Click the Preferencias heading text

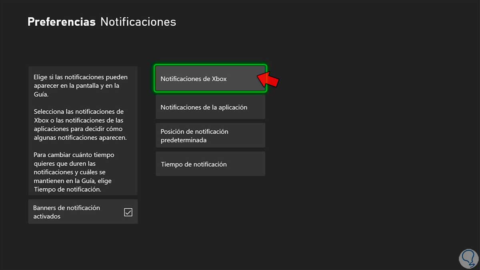point(62,22)
